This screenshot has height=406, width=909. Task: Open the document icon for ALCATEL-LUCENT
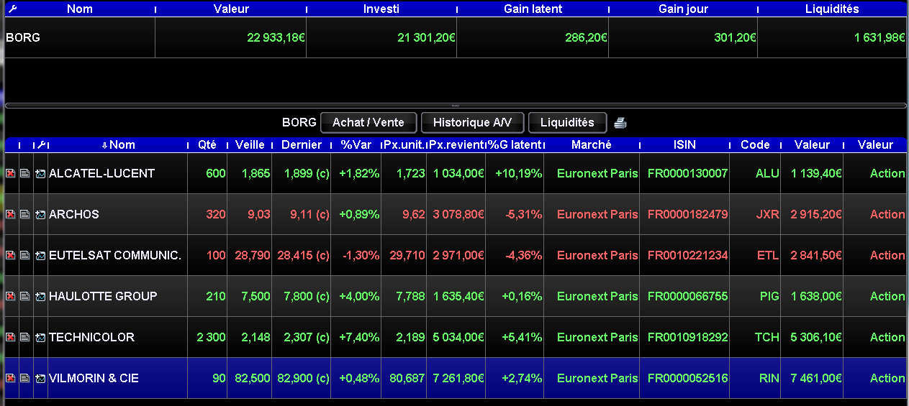25,174
